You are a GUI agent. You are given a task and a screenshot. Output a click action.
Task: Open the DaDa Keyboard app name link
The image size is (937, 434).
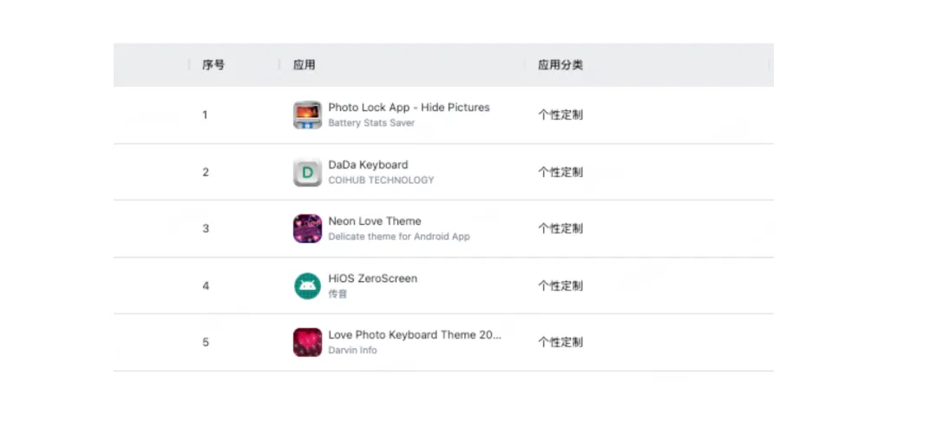pos(368,165)
